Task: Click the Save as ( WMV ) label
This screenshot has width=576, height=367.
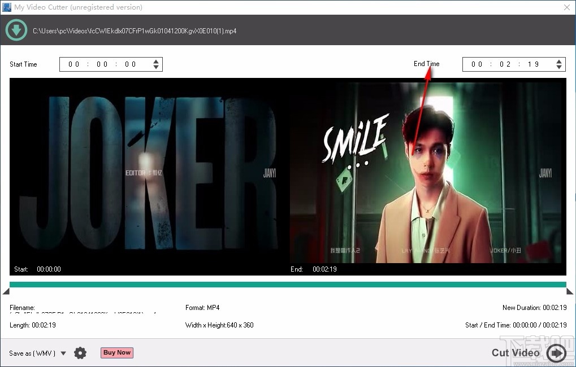Action: [32, 353]
